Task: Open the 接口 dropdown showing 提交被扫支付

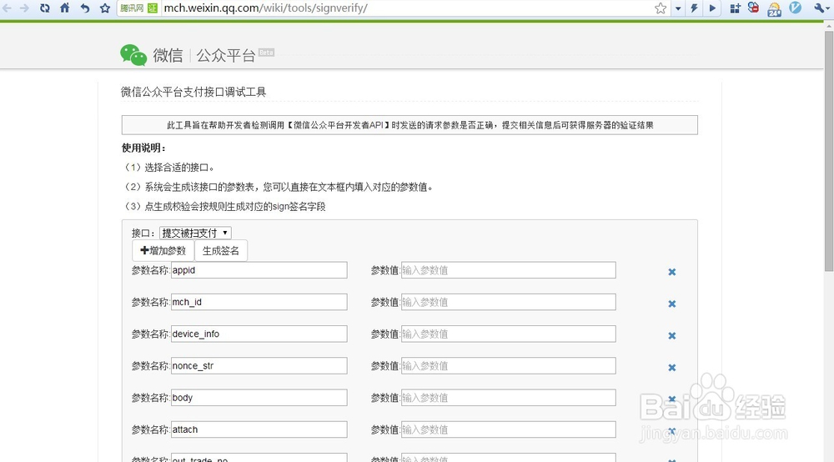Action: (195, 233)
